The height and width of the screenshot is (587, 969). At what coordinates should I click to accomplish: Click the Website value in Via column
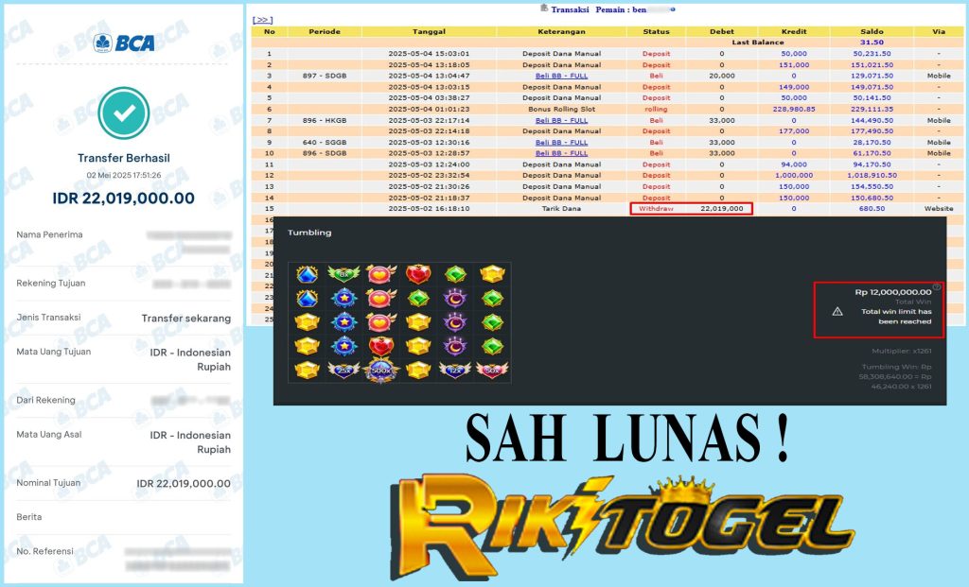coord(939,209)
